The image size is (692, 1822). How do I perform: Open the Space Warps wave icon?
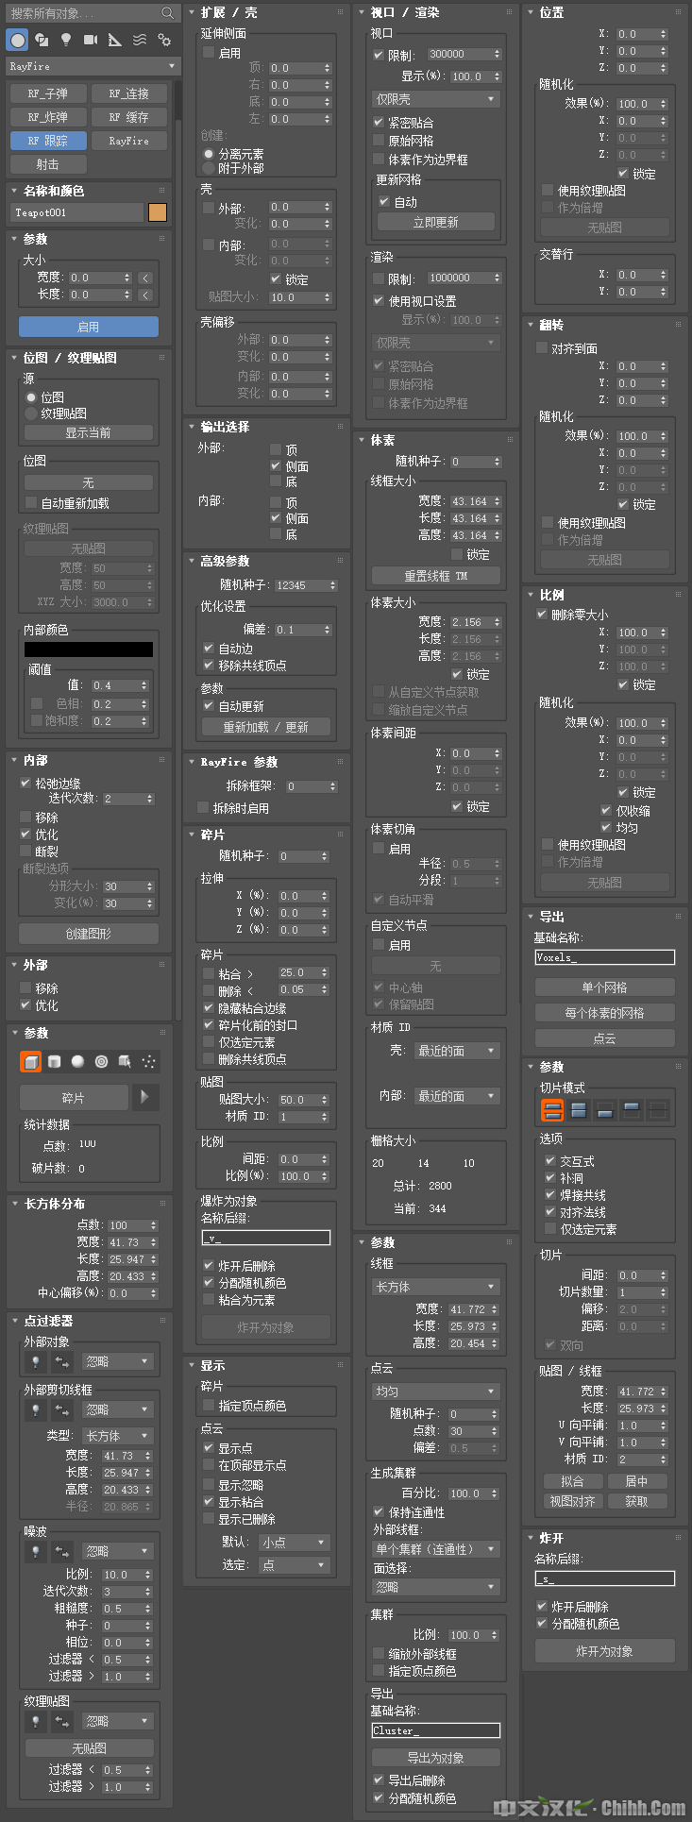(140, 40)
